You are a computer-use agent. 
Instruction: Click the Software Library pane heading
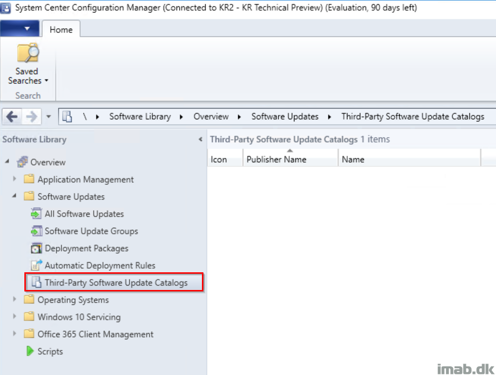(34, 139)
